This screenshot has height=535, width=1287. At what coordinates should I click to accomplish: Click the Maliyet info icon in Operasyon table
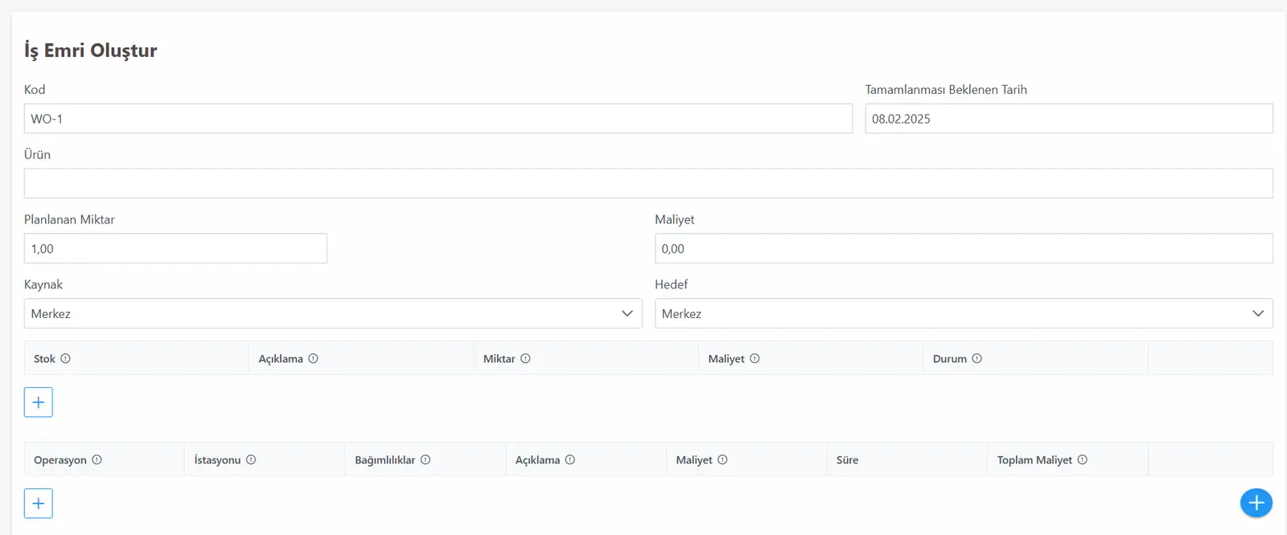722,460
